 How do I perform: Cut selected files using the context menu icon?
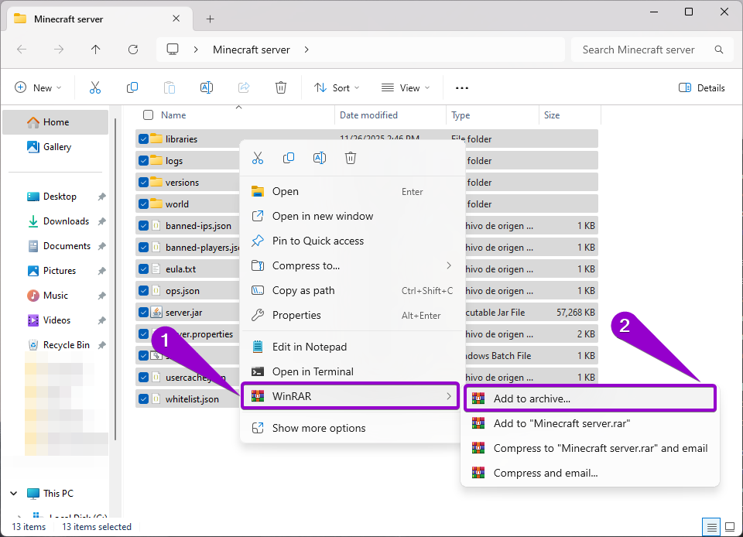coord(258,157)
